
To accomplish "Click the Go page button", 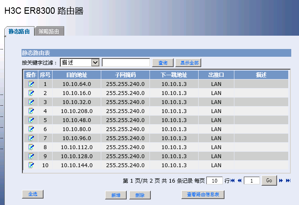I will [x=269, y=181].
